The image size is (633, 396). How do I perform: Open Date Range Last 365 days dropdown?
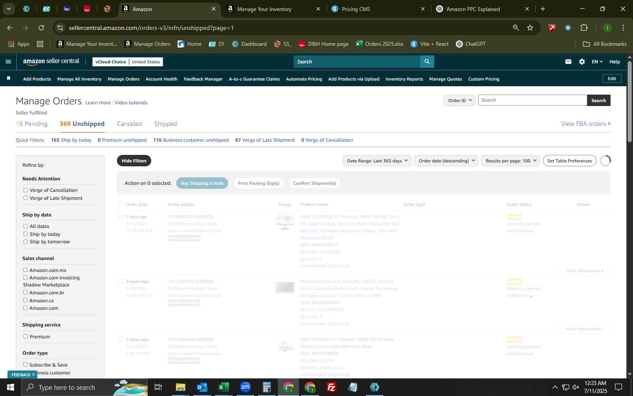tap(377, 161)
